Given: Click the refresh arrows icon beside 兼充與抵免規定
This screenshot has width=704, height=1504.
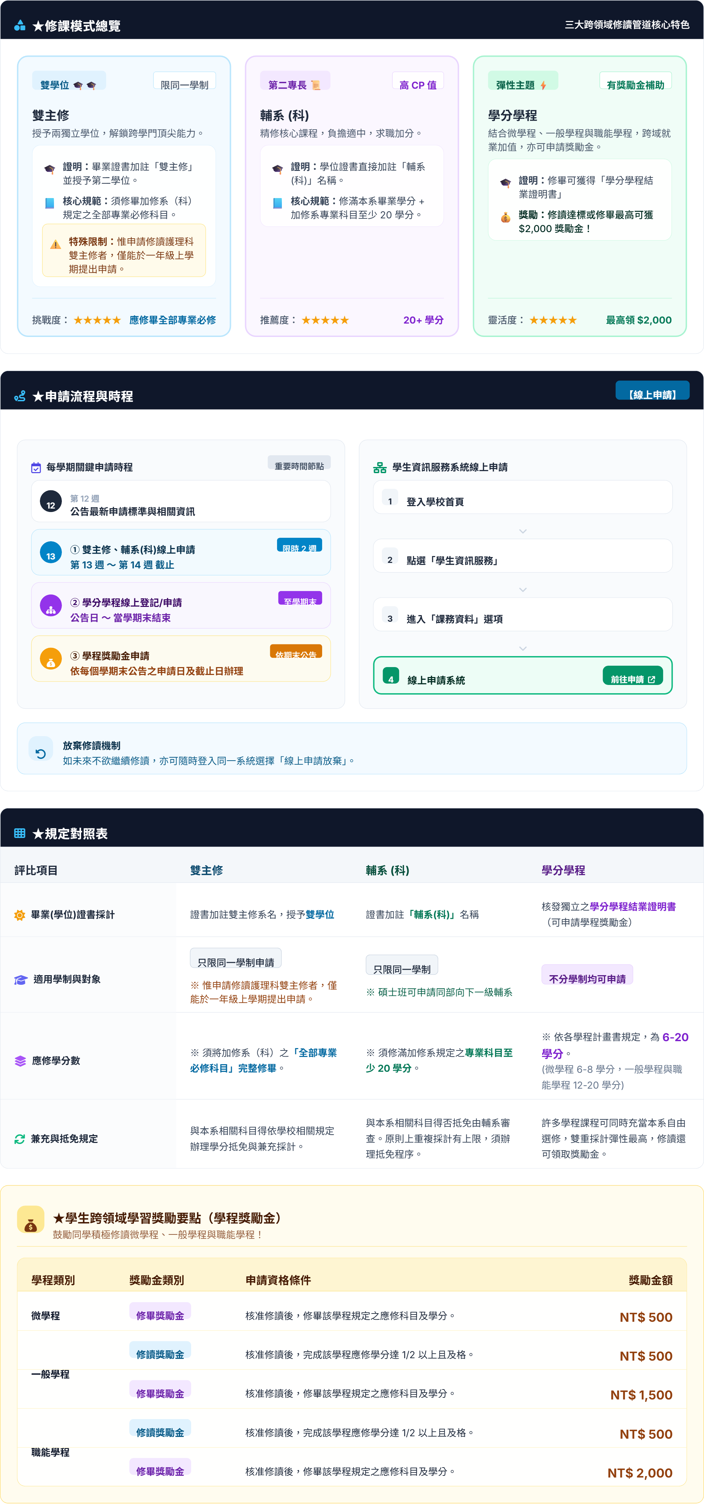Looking at the screenshot, I should [x=20, y=1139].
